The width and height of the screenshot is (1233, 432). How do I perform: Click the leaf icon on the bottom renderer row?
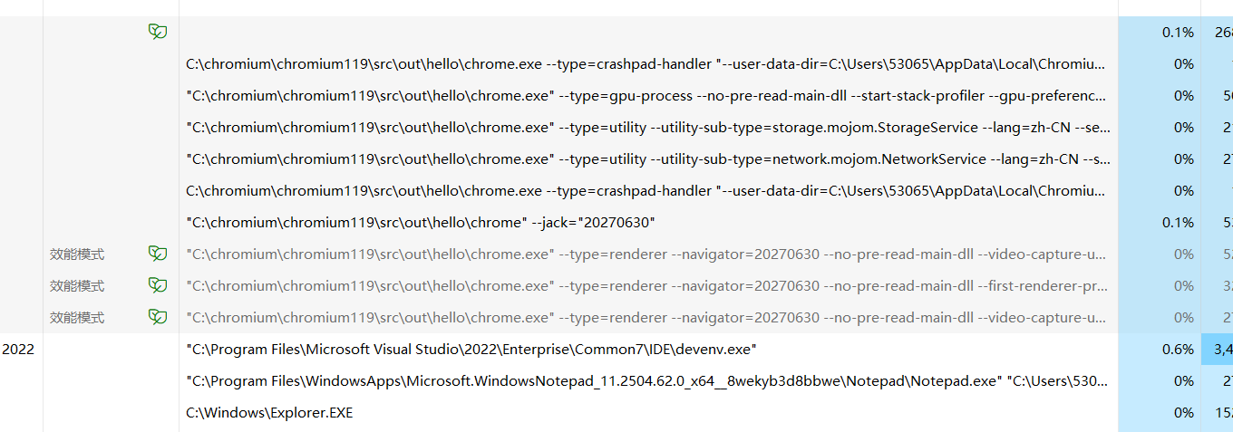point(158,317)
